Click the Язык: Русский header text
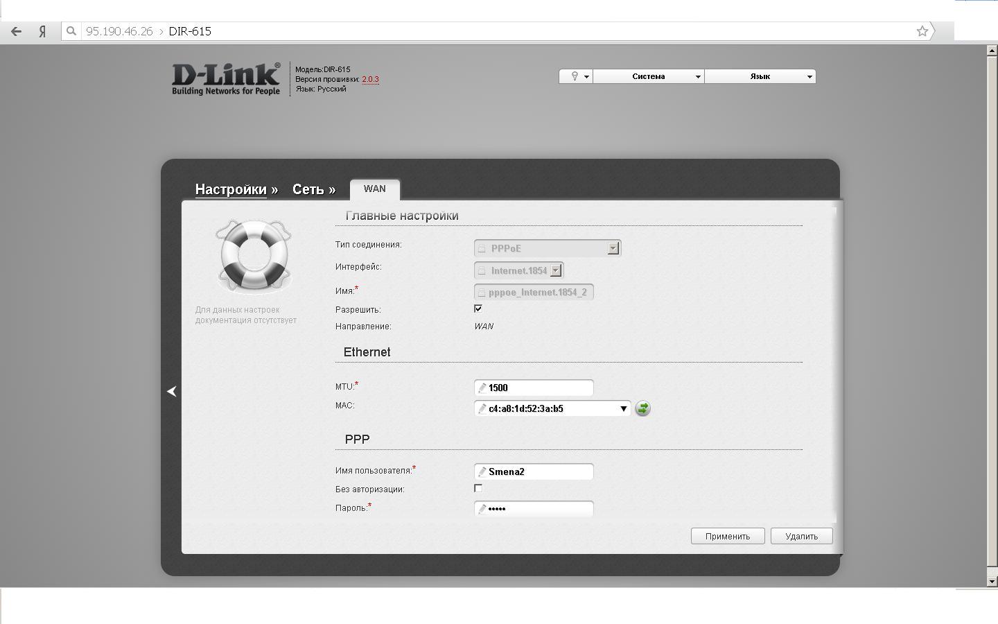The image size is (998, 624). coord(321,89)
